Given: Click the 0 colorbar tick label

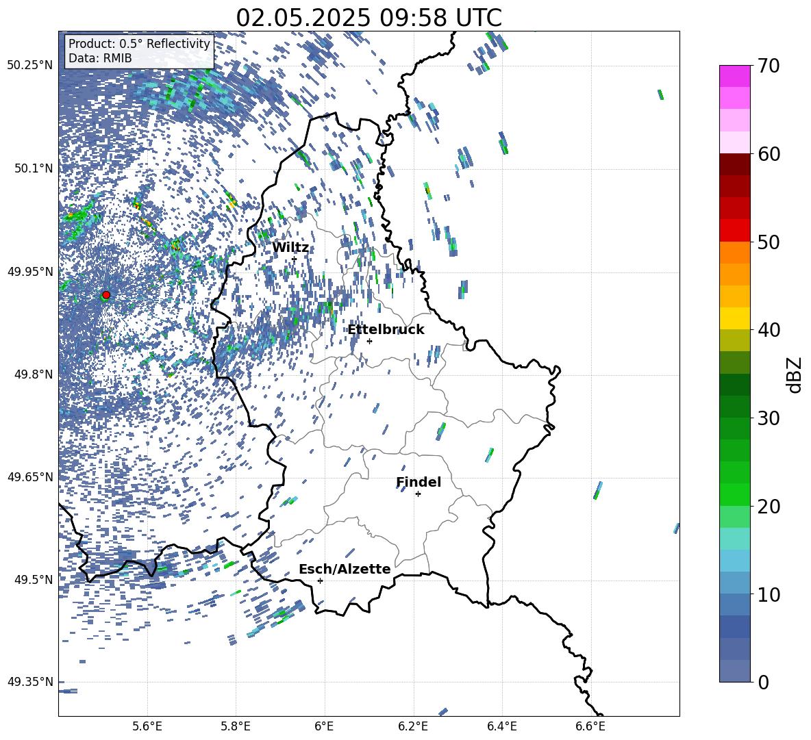Looking at the screenshot, I should 763,682.
